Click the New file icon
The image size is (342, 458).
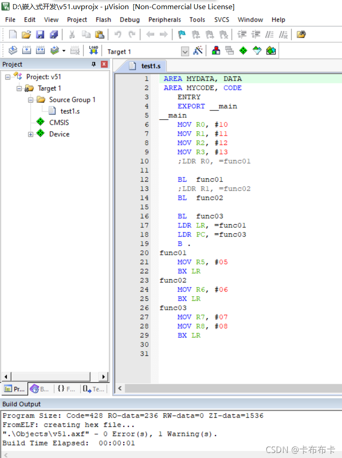[13, 34]
